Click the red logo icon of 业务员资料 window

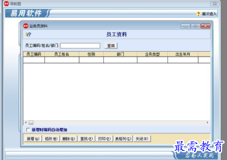pos(26,26)
